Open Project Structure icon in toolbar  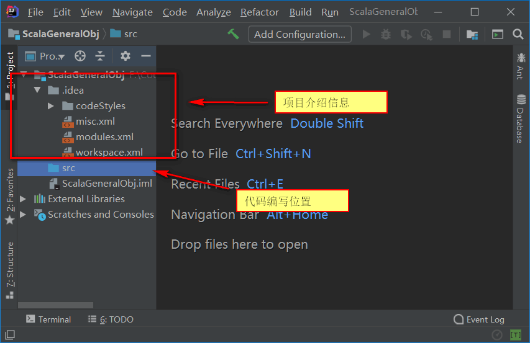click(472, 34)
